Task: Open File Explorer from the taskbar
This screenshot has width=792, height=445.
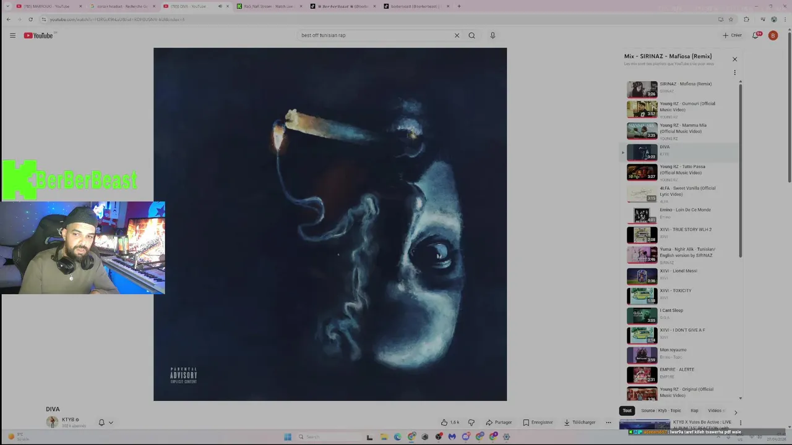Action: [384, 437]
